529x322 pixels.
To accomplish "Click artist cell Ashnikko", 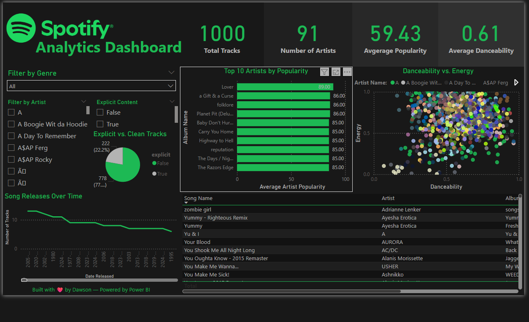I will tap(393, 275).
